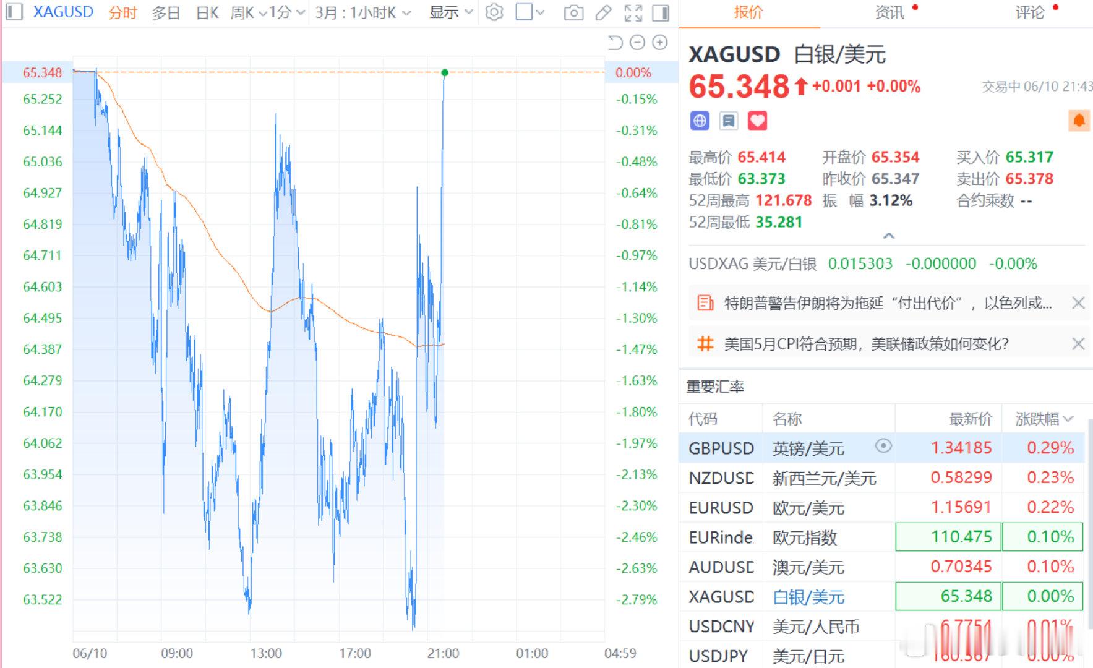Select the USDCNY 美元/人民币 row

point(882,626)
